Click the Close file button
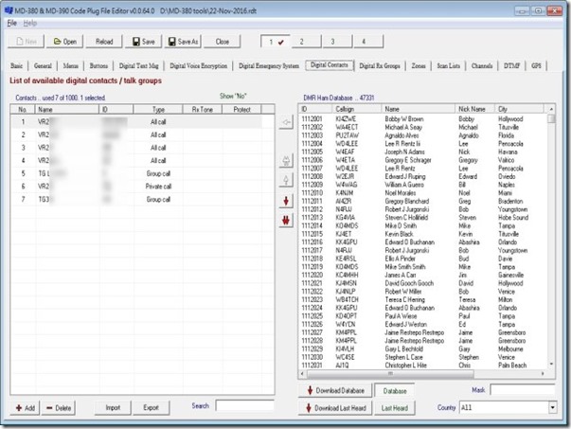Viewport: 571px width, 429px height. [x=223, y=42]
